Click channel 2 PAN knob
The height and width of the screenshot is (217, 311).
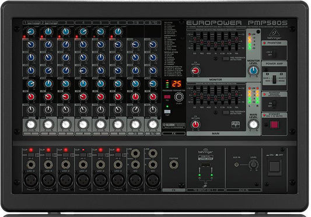(x=48, y=109)
